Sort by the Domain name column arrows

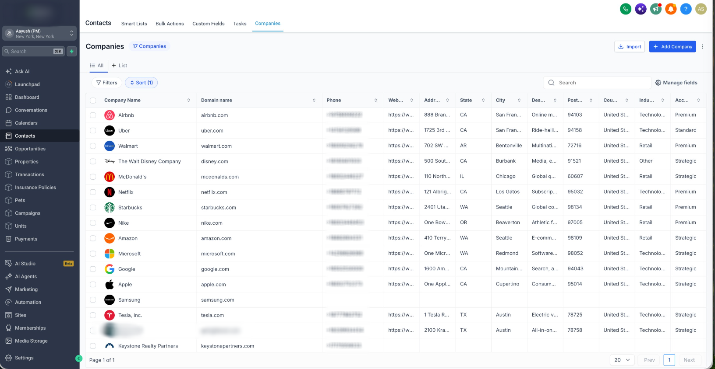(314, 101)
